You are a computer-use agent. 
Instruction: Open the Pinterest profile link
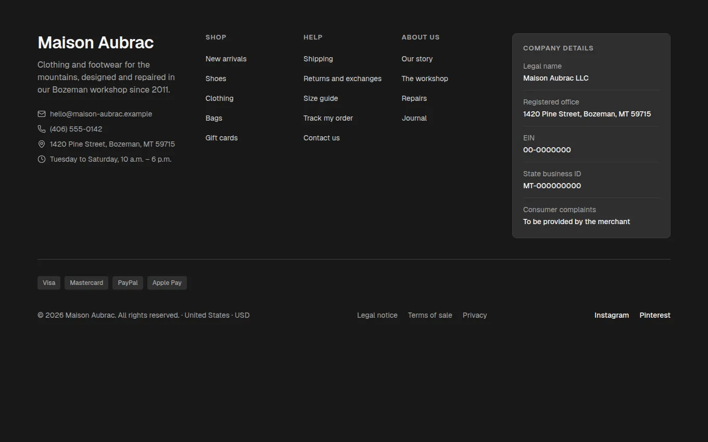click(x=655, y=315)
